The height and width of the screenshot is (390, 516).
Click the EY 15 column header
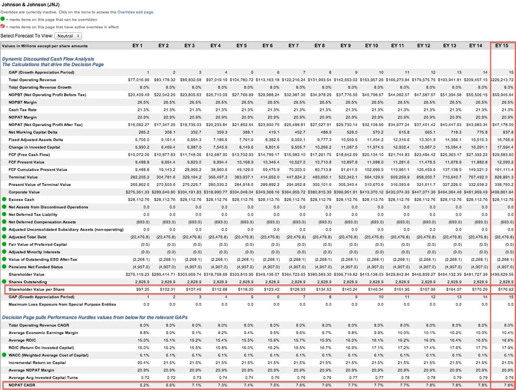pyautogui.click(x=501, y=46)
